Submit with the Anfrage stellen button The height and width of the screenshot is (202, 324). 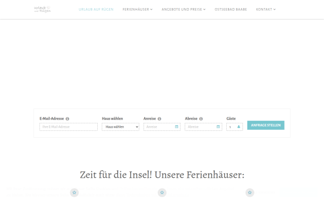[x=266, y=125]
